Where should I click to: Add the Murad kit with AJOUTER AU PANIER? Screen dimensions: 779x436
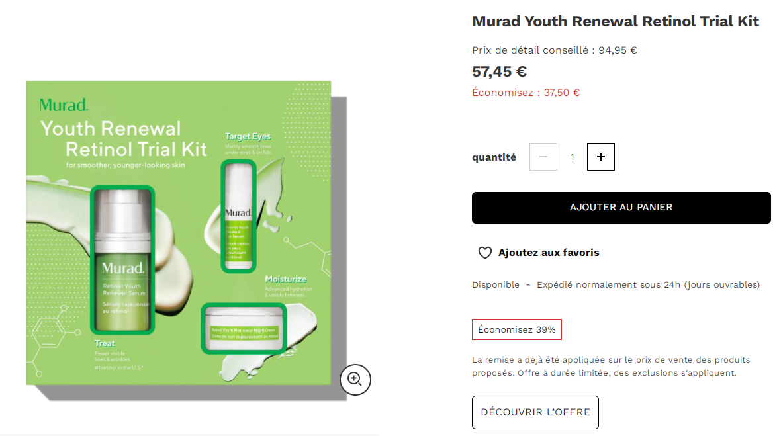(621, 208)
